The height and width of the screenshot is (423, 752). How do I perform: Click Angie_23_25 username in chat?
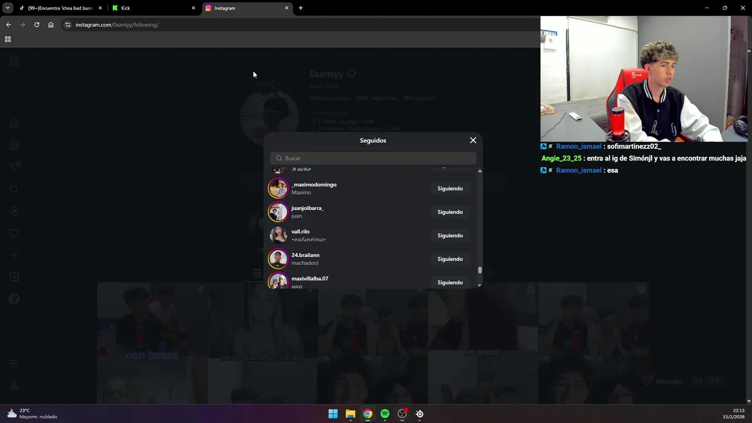(561, 159)
